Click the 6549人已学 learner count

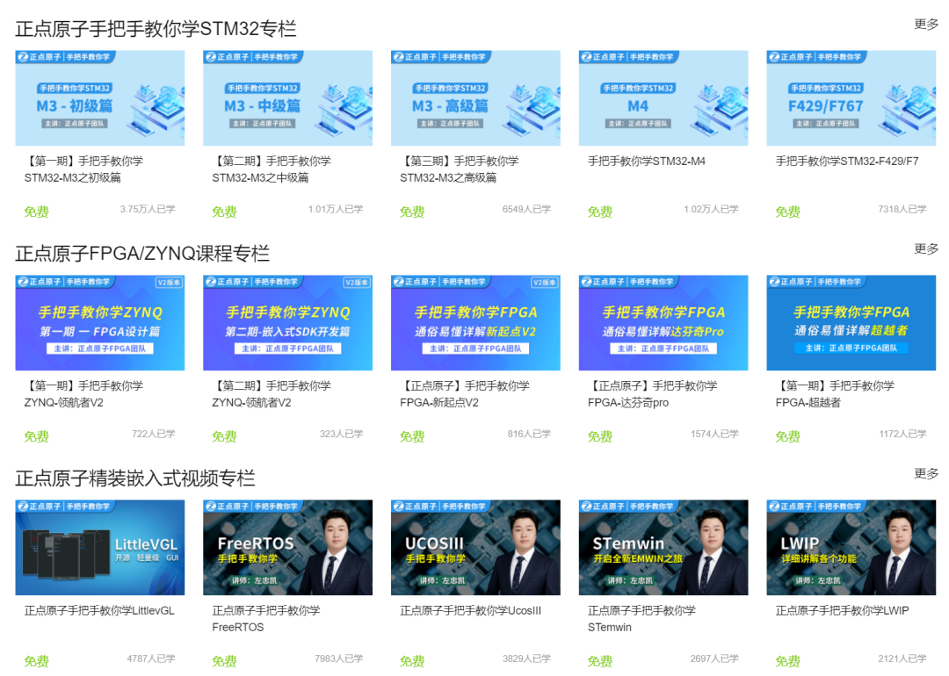(526, 209)
